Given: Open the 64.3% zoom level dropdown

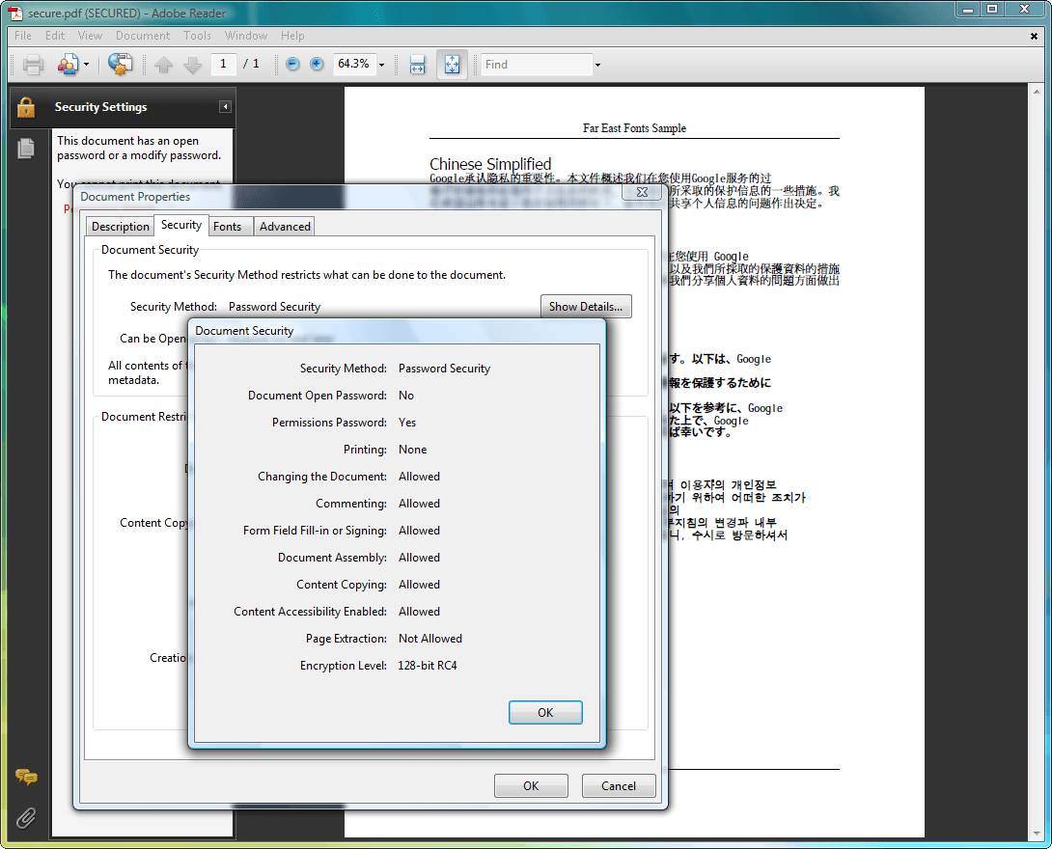Looking at the screenshot, I should click(382, 65).
